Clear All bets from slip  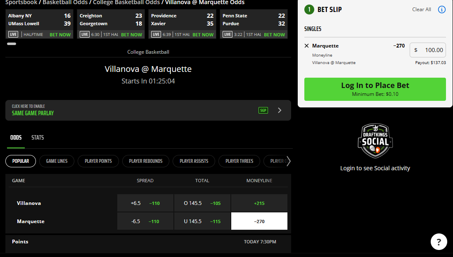(x=421, y=10)
